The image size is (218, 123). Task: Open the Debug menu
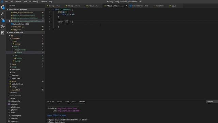[36, 2]
